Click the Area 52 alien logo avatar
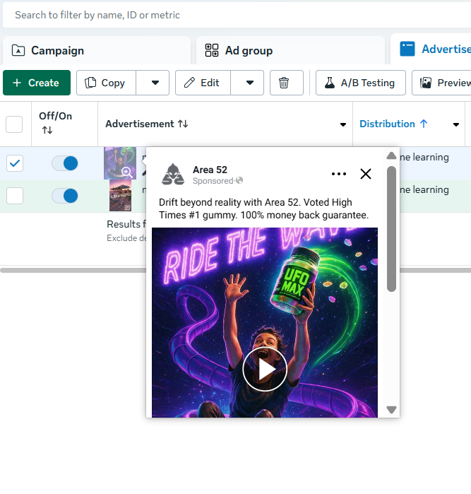Image resolution: width=471 pixels, height=494 pixels. (x=173, y=175)
